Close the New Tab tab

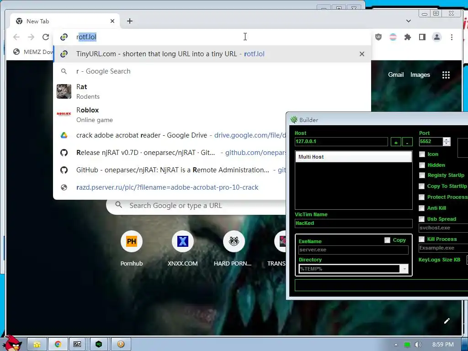112,21
